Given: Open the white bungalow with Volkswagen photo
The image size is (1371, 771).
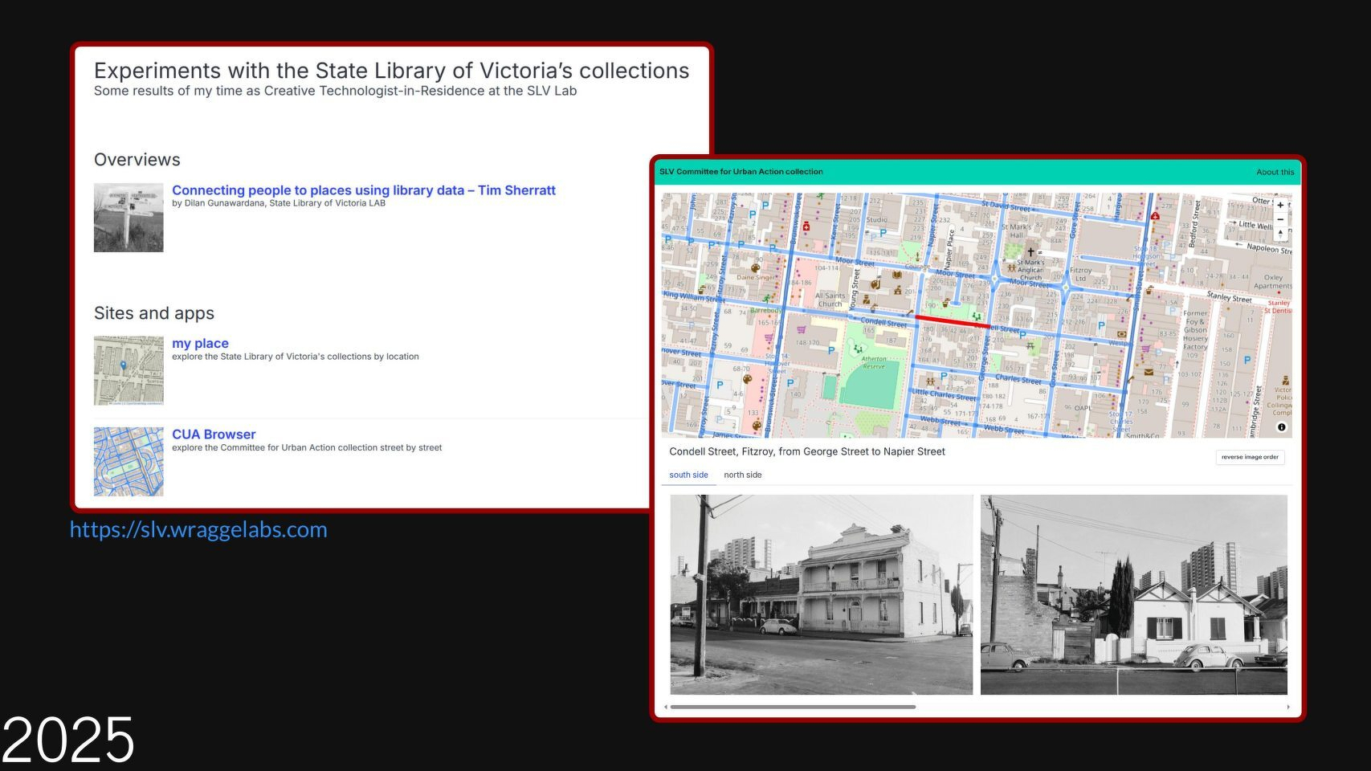Looking at the screenshot, I should pos(1133,594).
